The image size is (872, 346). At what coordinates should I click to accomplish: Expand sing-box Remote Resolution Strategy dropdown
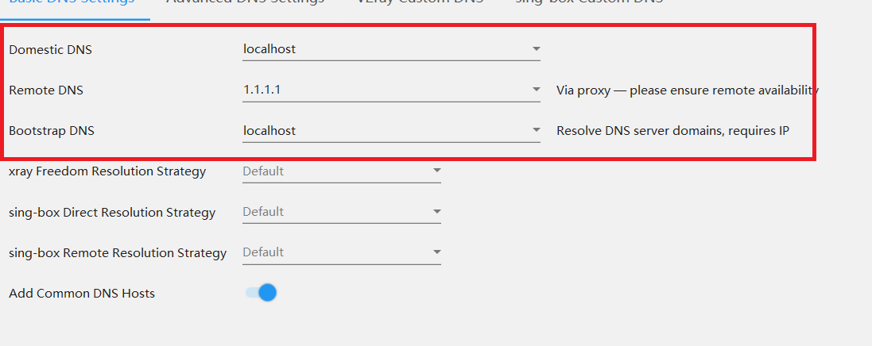click(436, 252)
